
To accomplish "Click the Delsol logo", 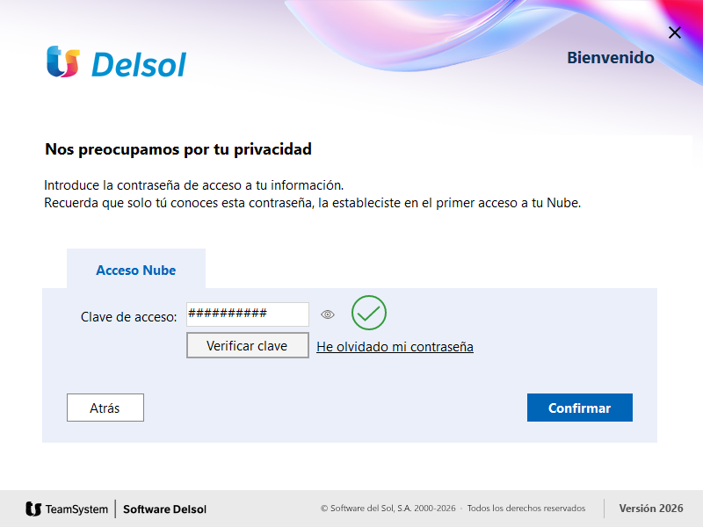I will click(117, 61).
